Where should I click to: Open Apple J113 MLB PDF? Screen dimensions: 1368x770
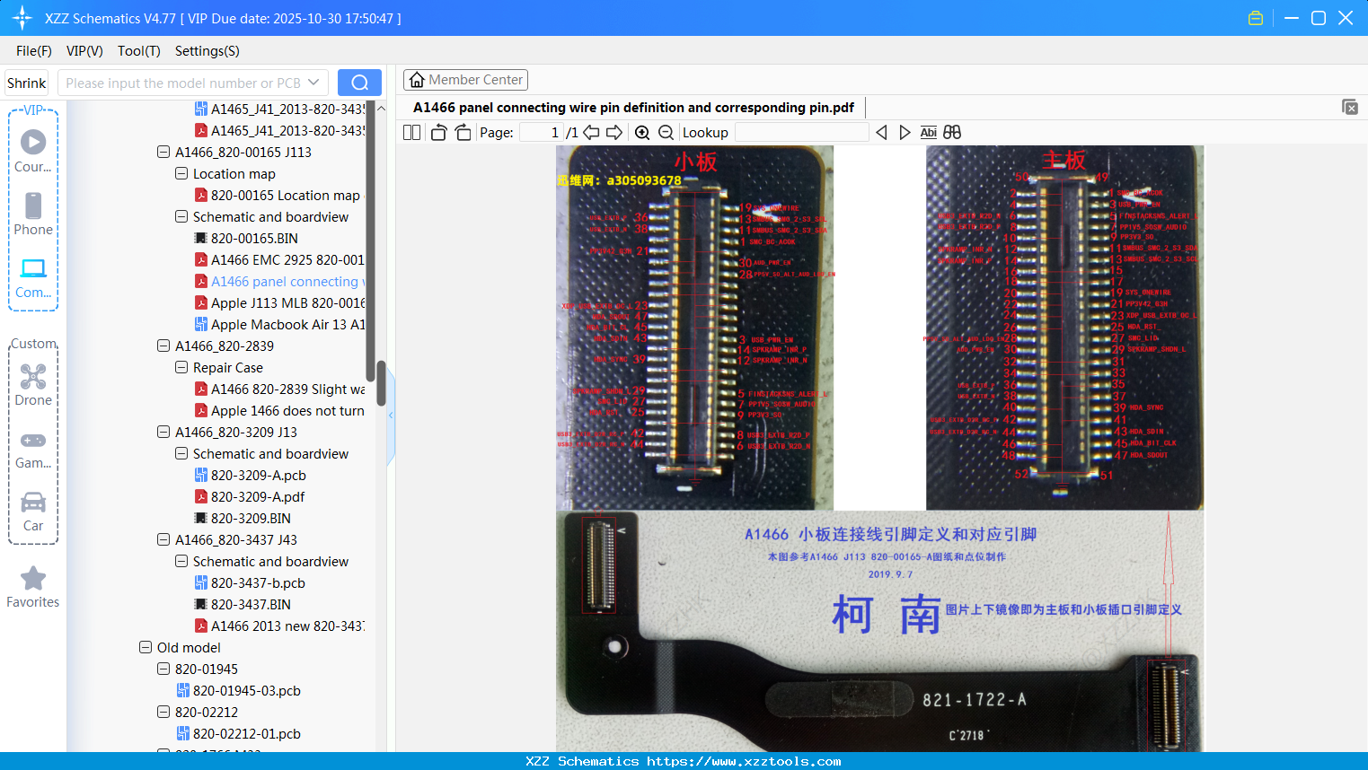click(279, 303)
